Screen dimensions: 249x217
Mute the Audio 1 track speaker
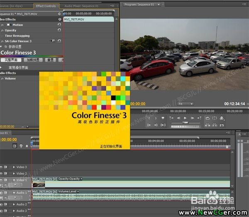tap(1, 193)
